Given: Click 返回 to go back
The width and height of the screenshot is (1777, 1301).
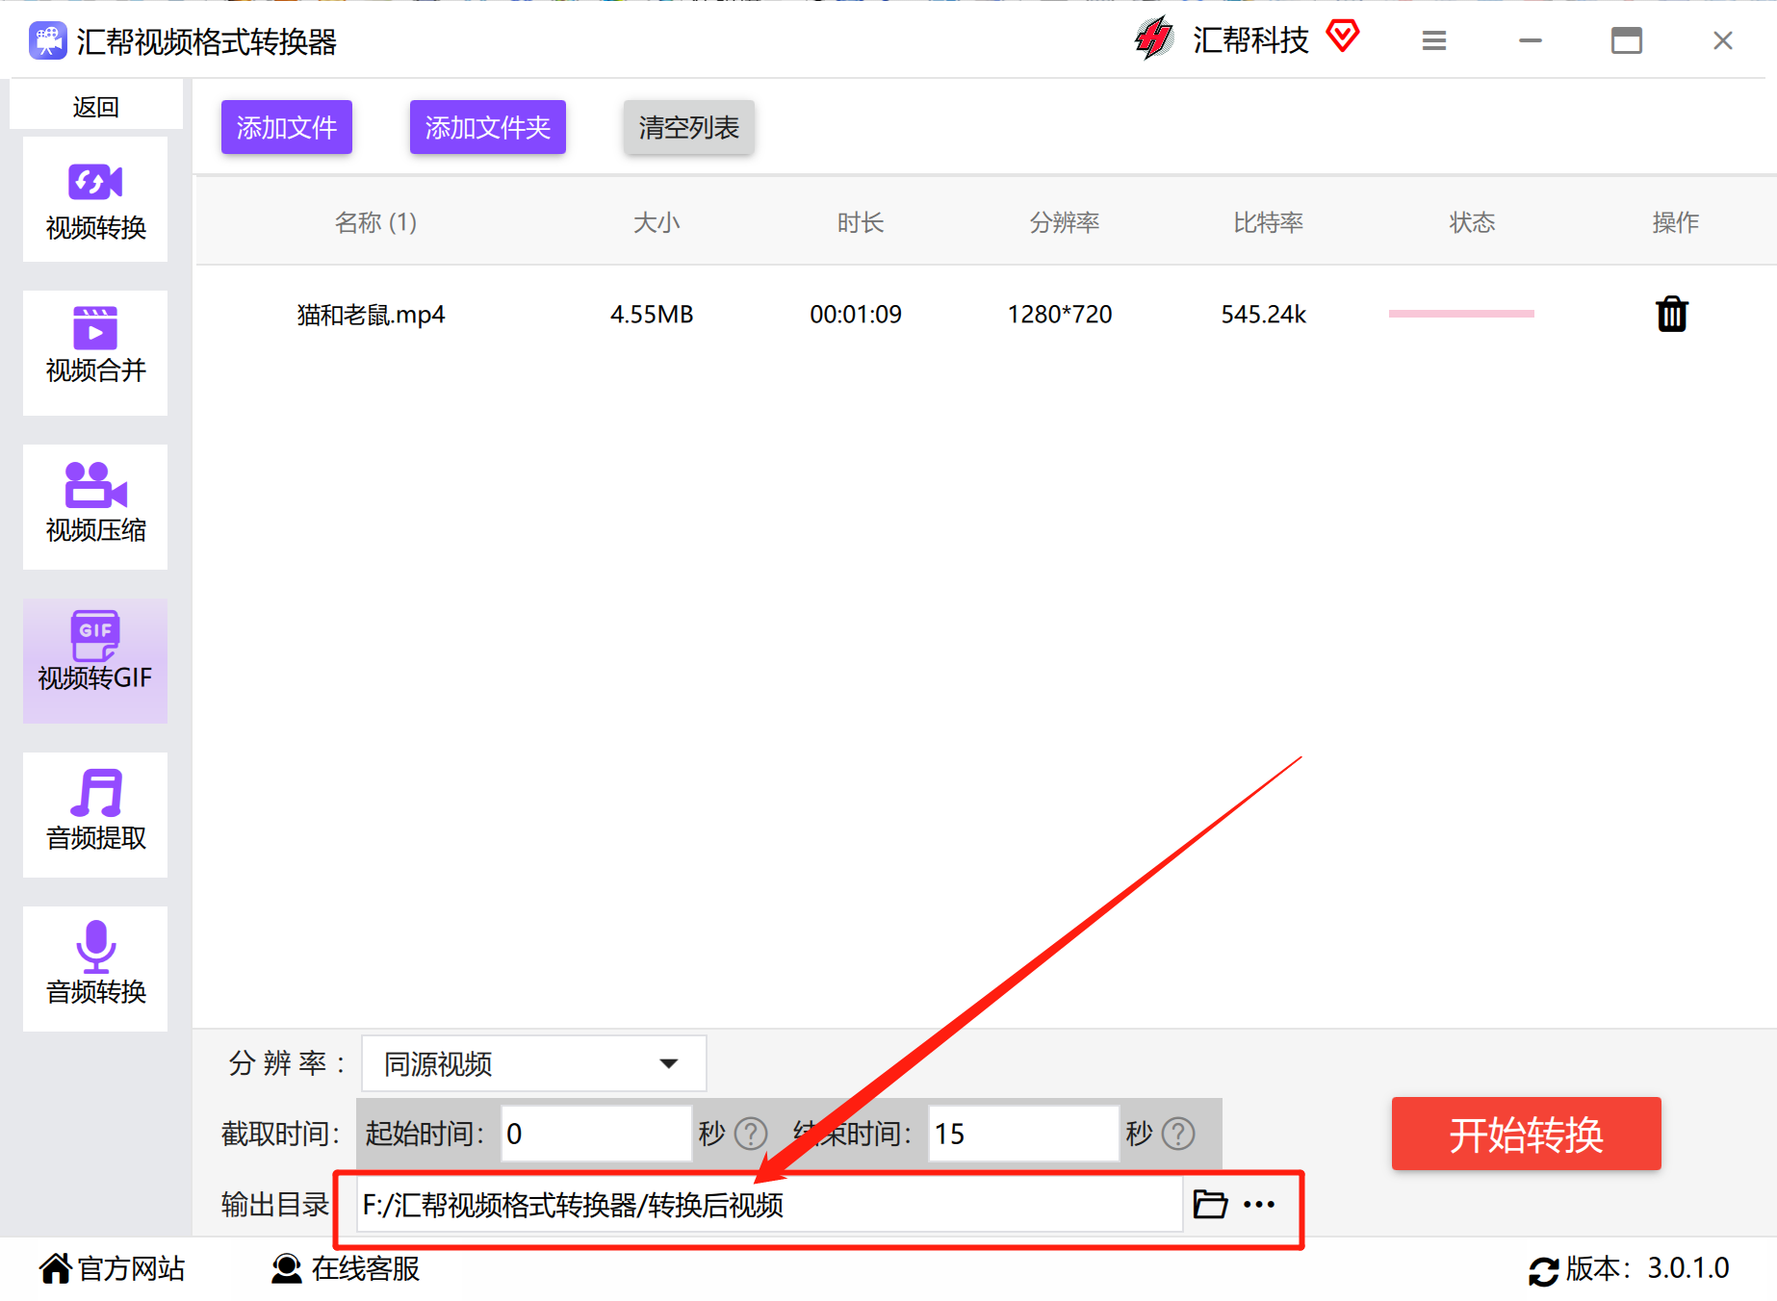Looking at the screenshot, I should [x=95, y=107].
